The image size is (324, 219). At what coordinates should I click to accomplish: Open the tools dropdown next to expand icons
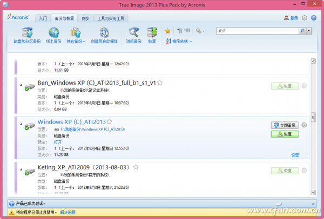click(x=200, y=31)
